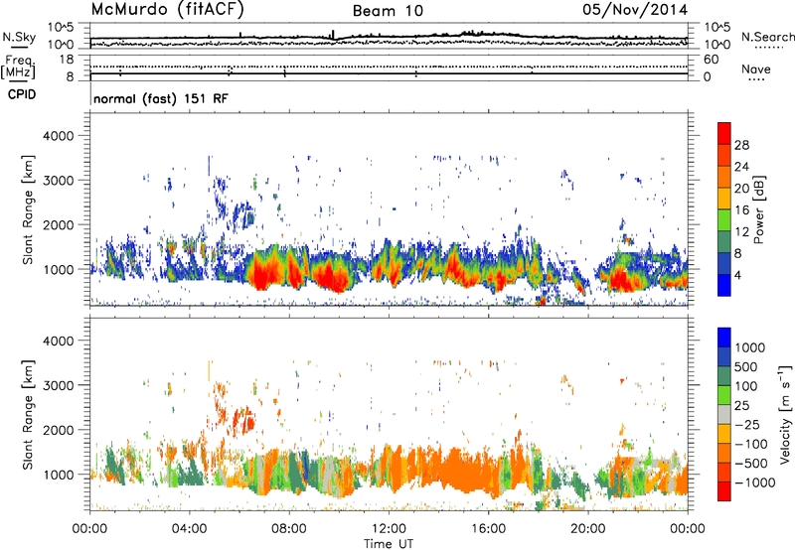Viewport: 795px width, 550px height.
Task: Click the '16:00' time axis tick label
Action: 488,529
